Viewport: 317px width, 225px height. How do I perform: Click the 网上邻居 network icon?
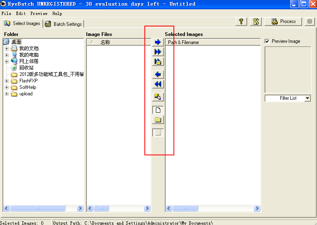14,61
